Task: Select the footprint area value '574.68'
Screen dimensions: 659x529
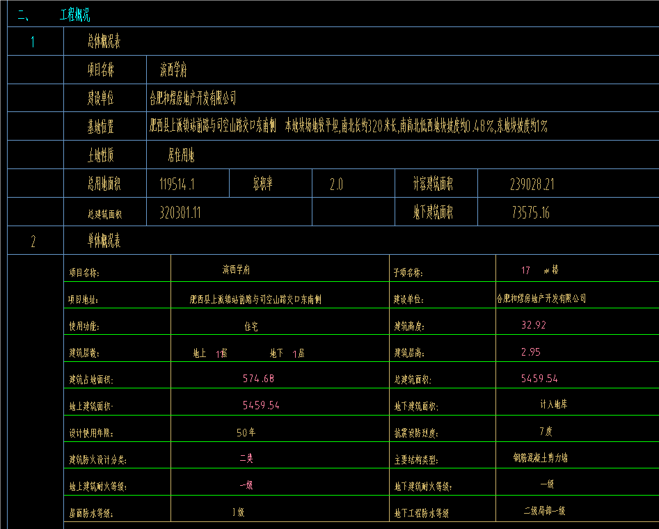Action: pyautogui.click(x=258, y=379)
